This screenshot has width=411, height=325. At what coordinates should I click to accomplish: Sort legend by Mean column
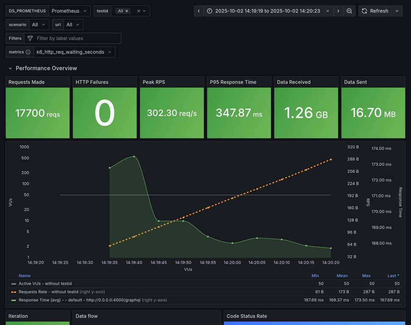[342, 275]
